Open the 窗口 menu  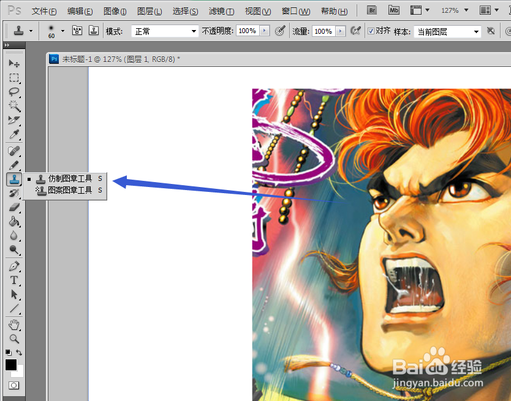(295, 12)
